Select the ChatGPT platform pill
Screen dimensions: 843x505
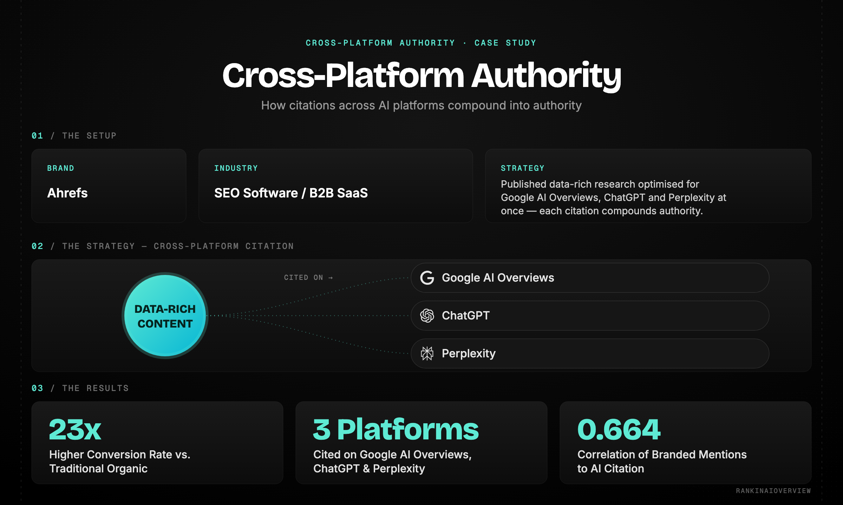(590, 316)
